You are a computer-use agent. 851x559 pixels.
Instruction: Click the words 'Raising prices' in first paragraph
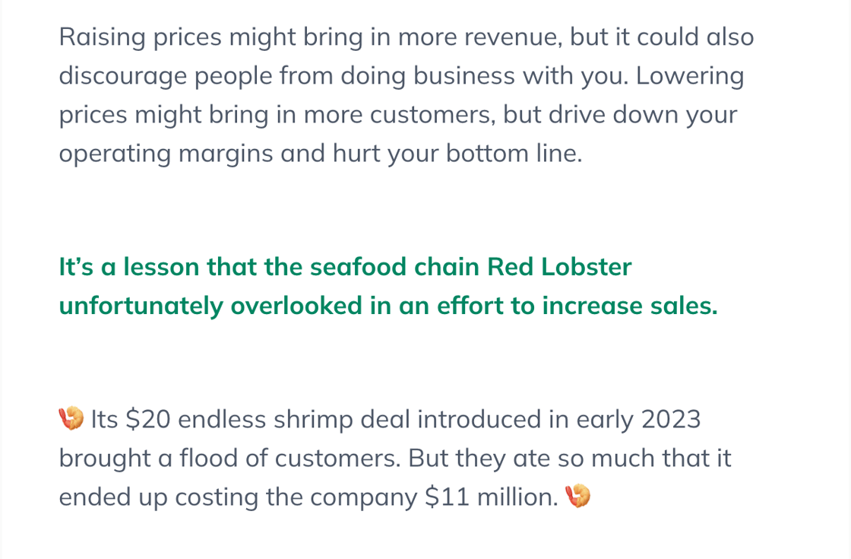click(x=140, y=37)
